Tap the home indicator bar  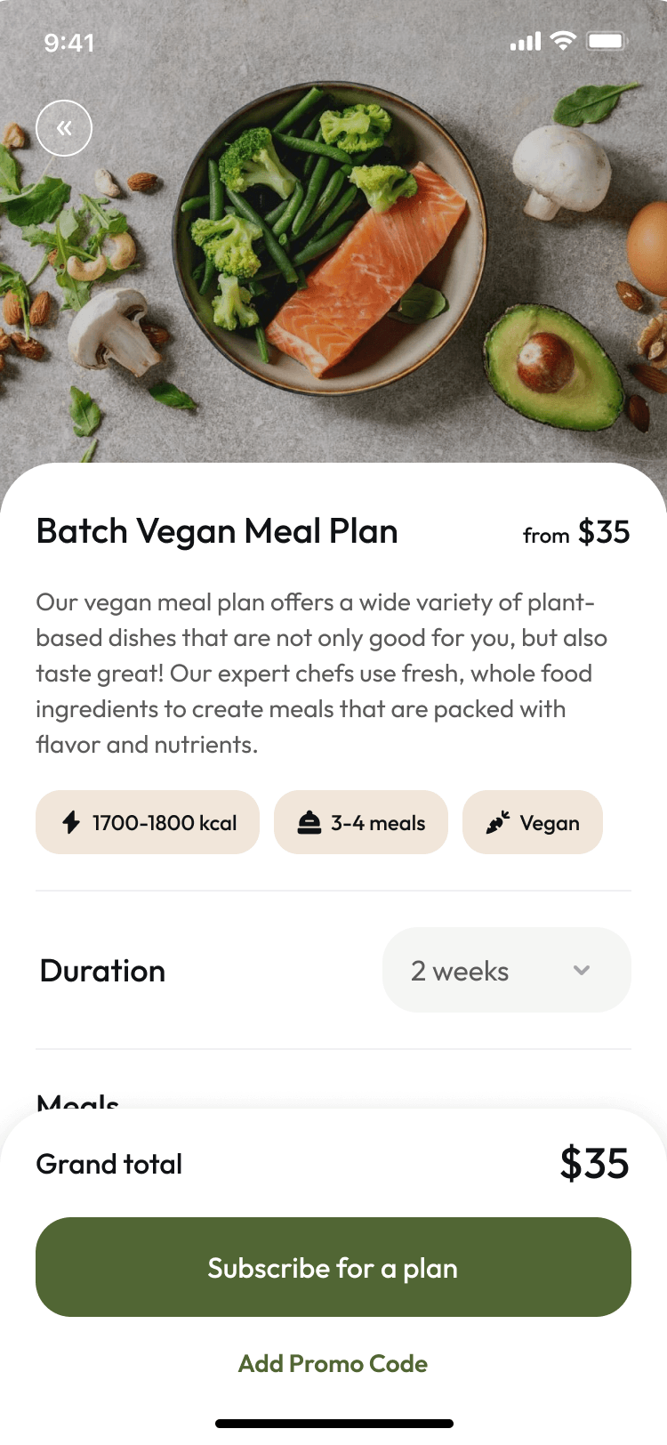pyautogui.click(x=333, y=1424)
